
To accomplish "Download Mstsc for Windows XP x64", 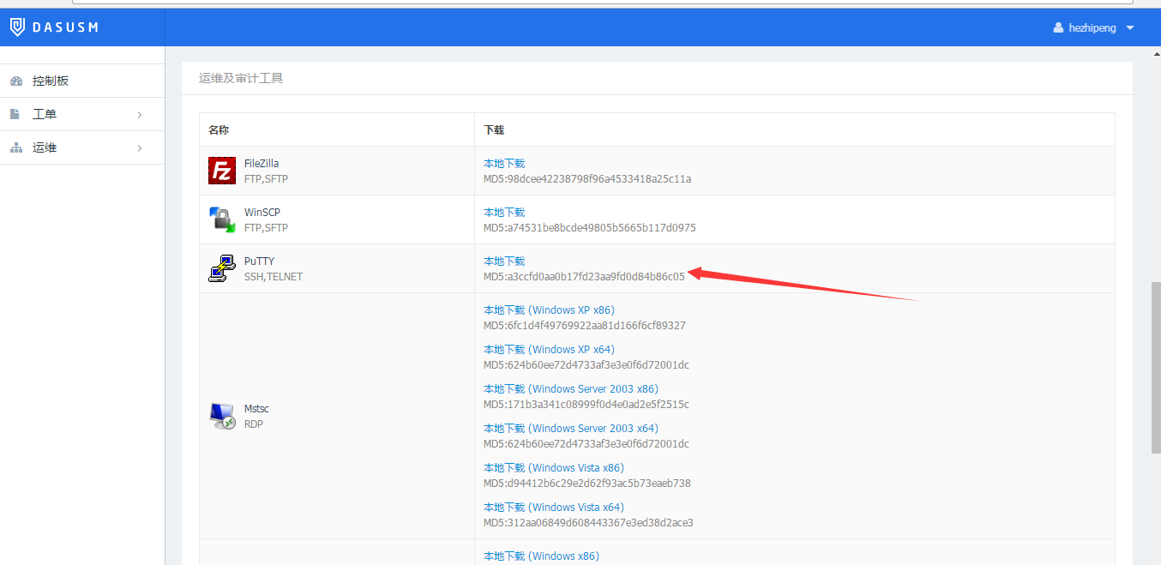I will click(549, 349).
